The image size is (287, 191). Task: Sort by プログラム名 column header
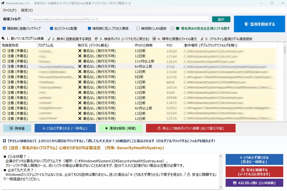pyautogui.click(x=56, y=45)
